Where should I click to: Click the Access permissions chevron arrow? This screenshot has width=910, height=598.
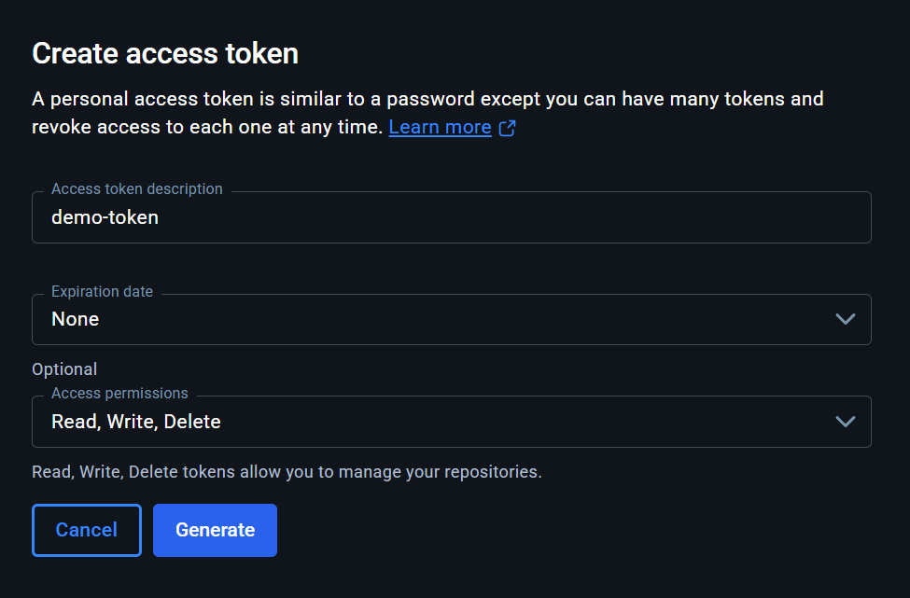click(x=845, y=422)
